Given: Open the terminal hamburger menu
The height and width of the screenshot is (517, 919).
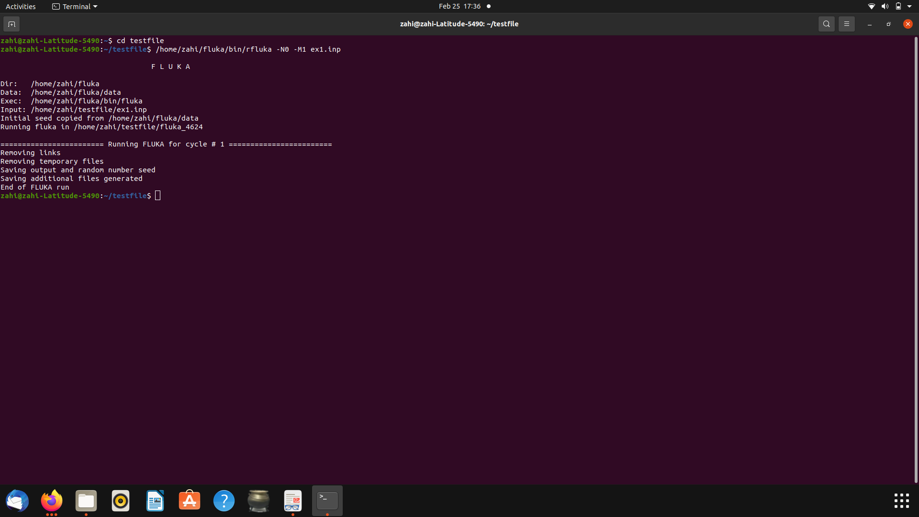Looking at the screenshot, I should (846, 24).
